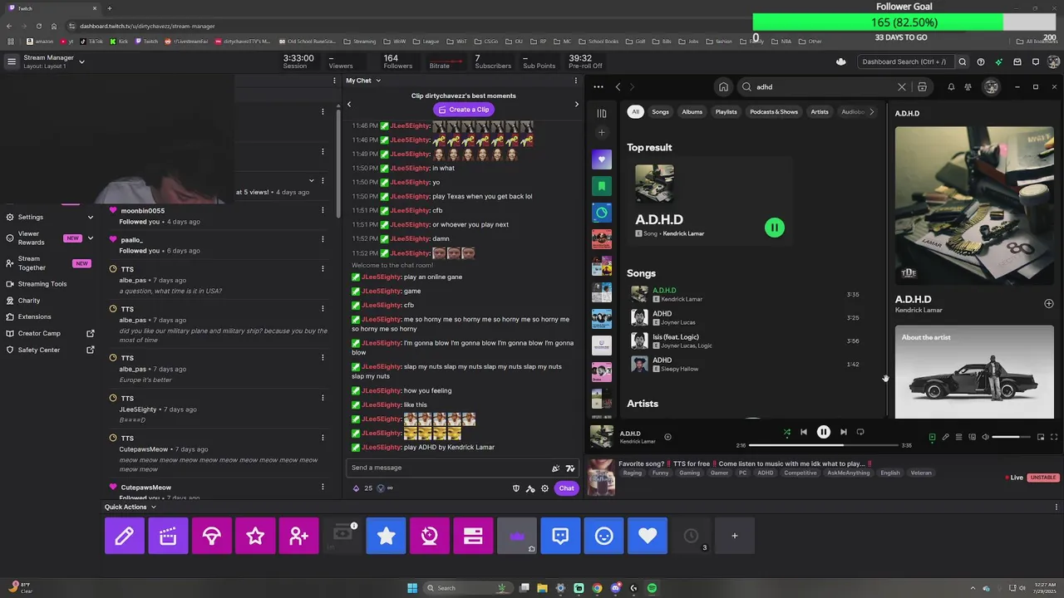Toggle Now Playing view in Spotify
The height and width of the screenshot is (598, 1064).
click(932, 437)
